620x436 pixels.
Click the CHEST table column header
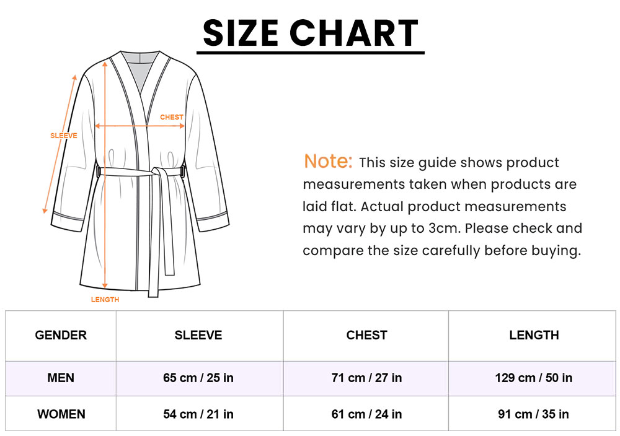[366, 335]
